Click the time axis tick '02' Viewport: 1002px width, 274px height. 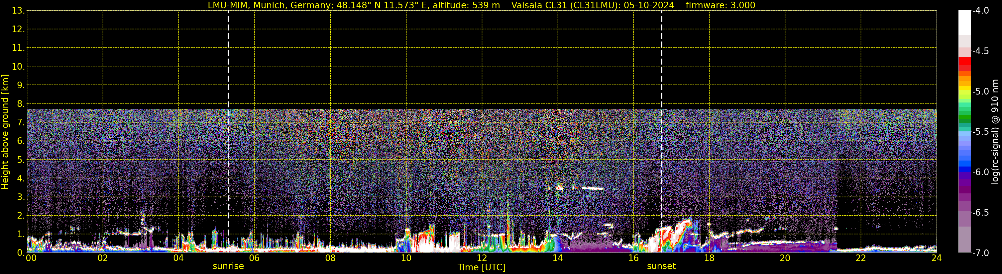(103, 258)
